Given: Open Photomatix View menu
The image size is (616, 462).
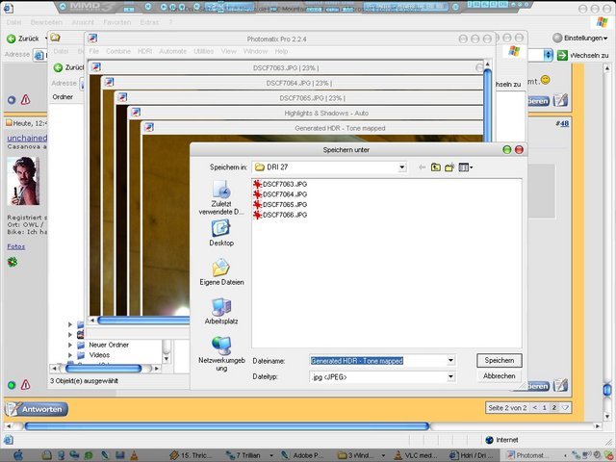Looking at the screenshot, I should [x=229, y=51].
